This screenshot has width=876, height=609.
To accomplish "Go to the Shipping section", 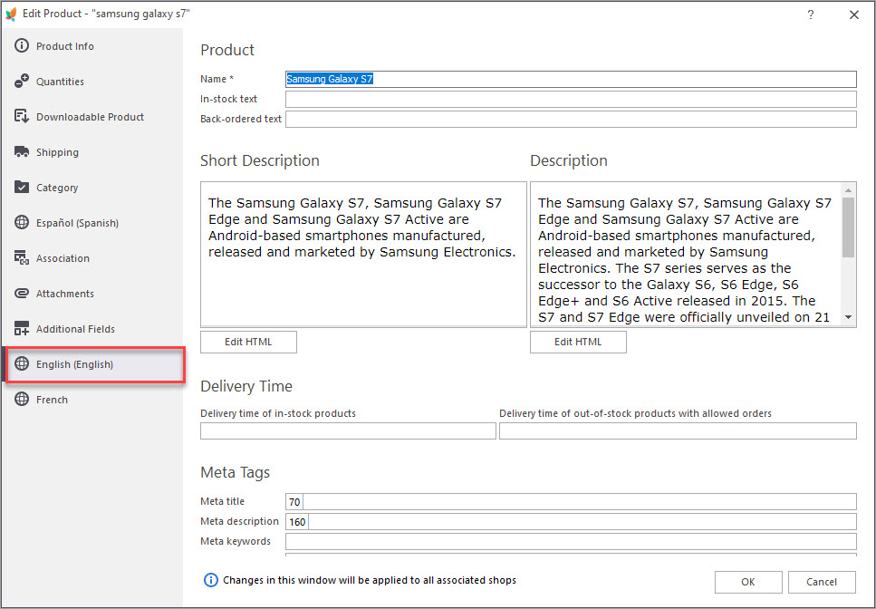I will [x=92, y=152].
